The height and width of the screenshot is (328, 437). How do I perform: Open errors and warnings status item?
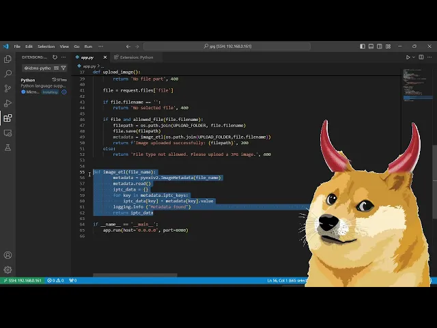click(55, 281)
